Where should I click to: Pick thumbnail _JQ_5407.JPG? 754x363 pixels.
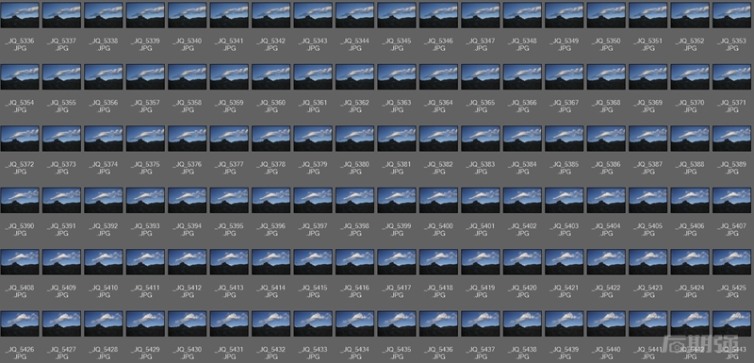[732, 200]
